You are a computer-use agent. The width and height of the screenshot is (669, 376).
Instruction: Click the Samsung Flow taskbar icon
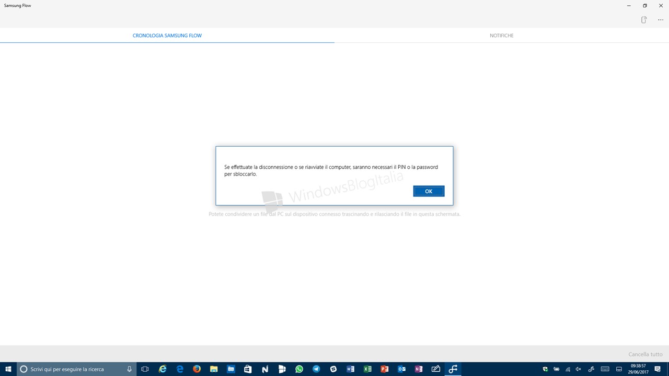pyautogui.click(x=453, y=369)
